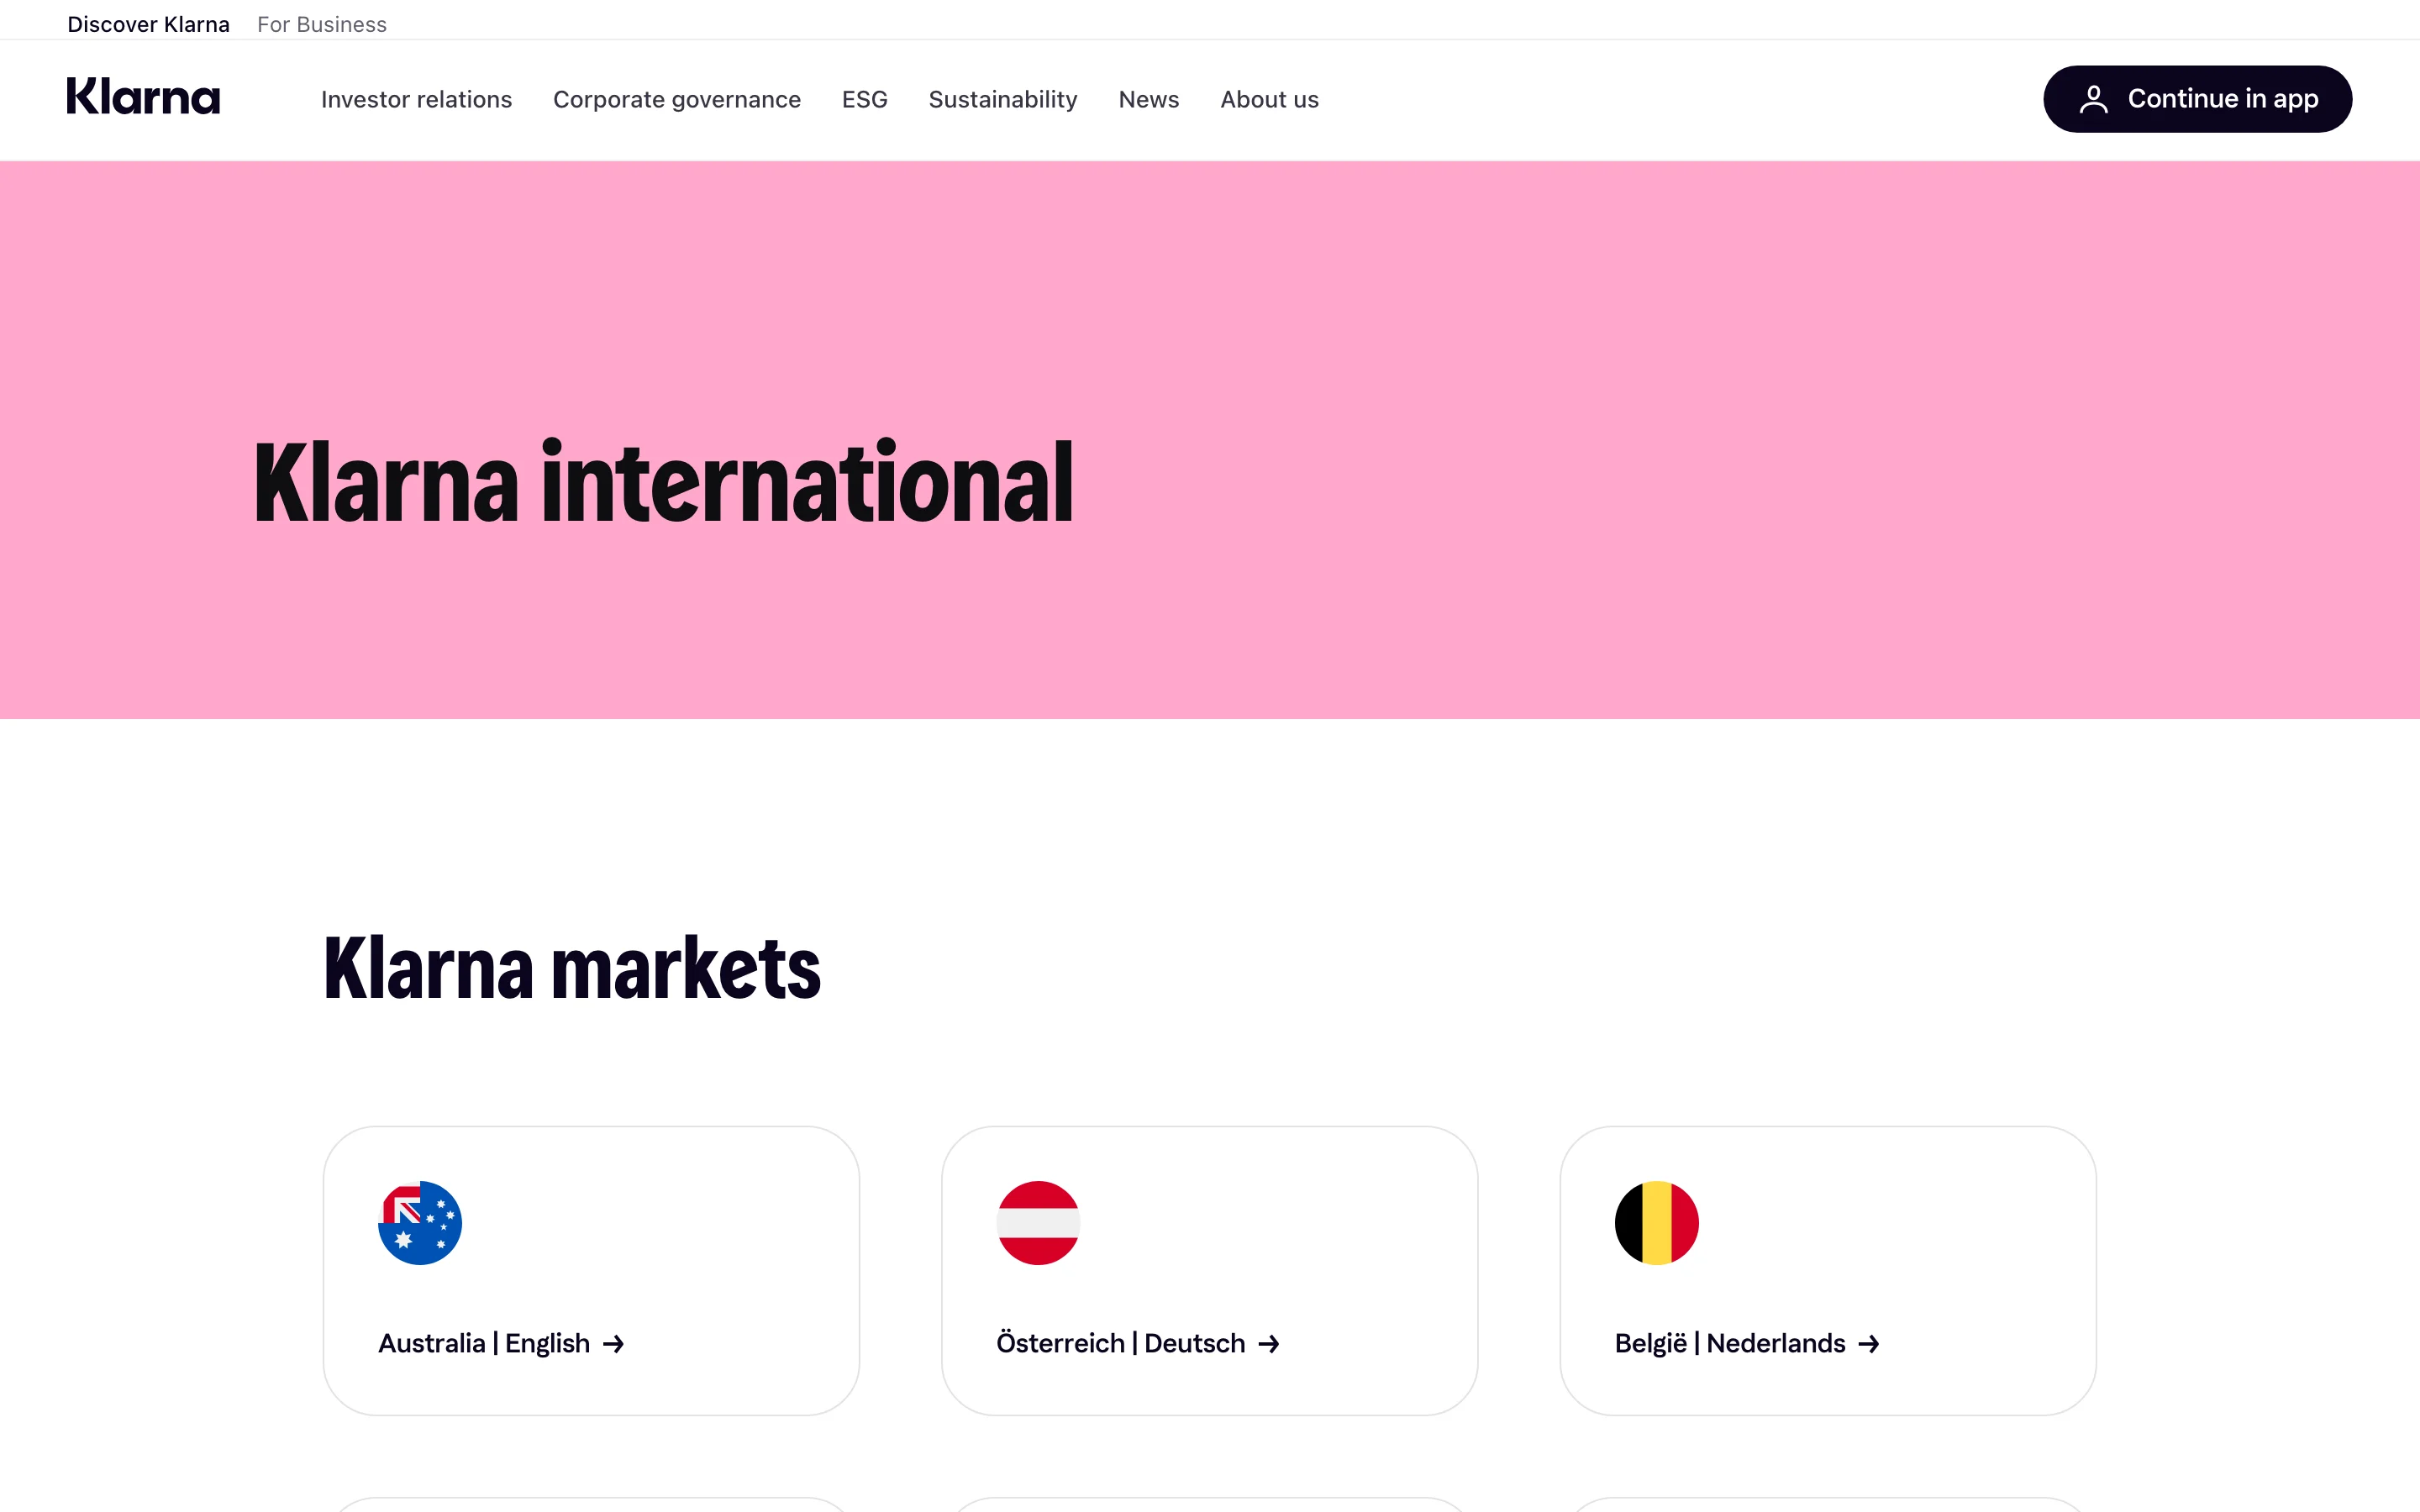The height and width of the screenshot is (1512, 2420).
Task: Click the user profile icon in Continue in app
Action: coord(2095,98)
